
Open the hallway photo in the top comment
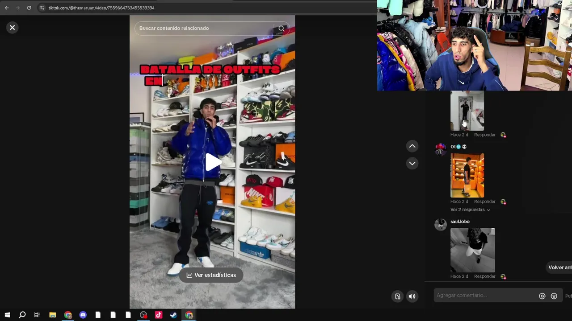tap(467, 111)
